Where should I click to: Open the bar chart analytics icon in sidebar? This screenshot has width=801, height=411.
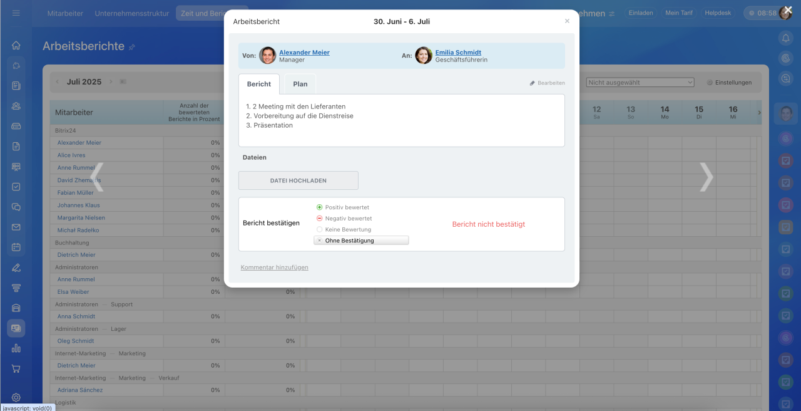pos(16,348)
